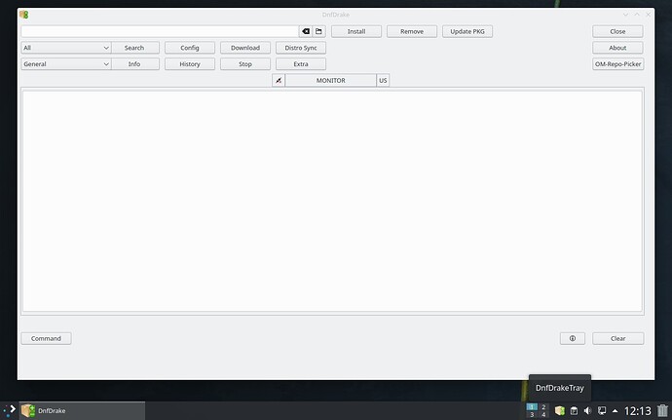This screenshot has width=672, height=420.
Task: Open the trash icon on the panel
Action: point(662,410)
